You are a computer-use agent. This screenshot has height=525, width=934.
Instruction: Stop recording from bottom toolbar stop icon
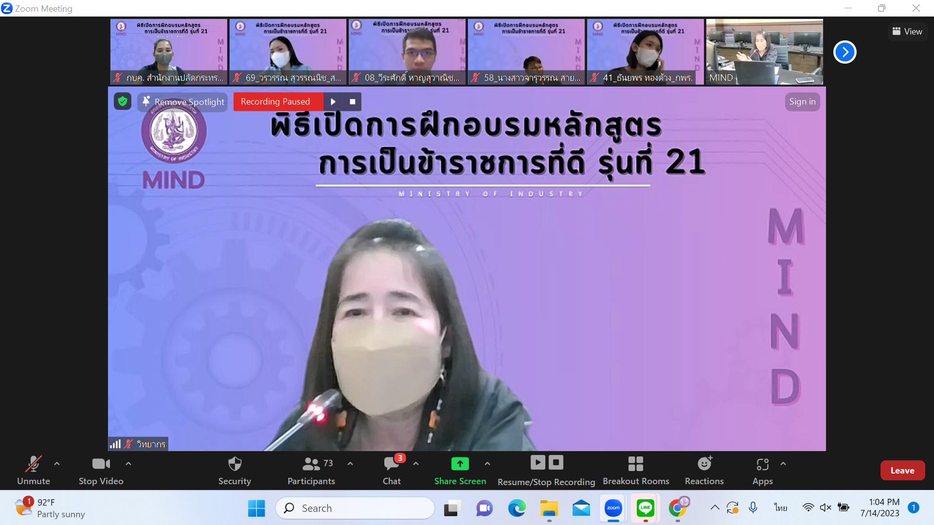tap(556, 462)
